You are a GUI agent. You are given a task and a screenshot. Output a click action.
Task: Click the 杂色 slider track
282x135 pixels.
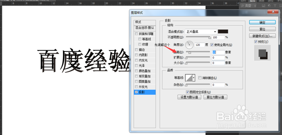tap(198, 84)
